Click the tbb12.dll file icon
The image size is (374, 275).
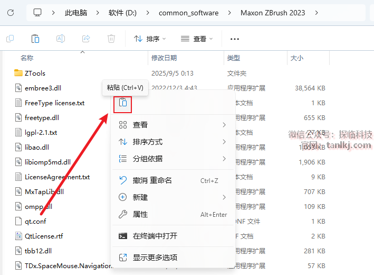tap(18, 251)
